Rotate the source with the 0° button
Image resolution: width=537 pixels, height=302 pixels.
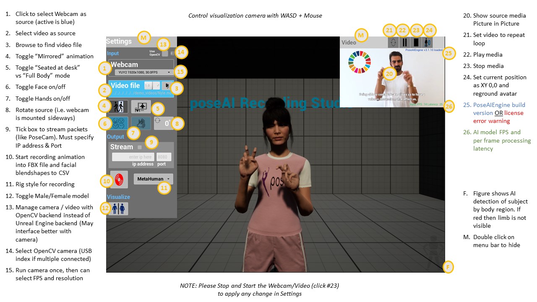[x=163, y=123]
